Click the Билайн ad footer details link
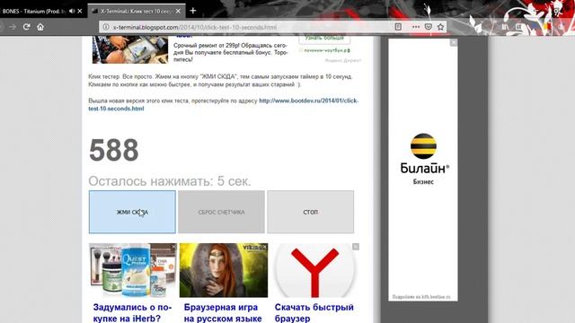575x323 pixels. [421, 297]
